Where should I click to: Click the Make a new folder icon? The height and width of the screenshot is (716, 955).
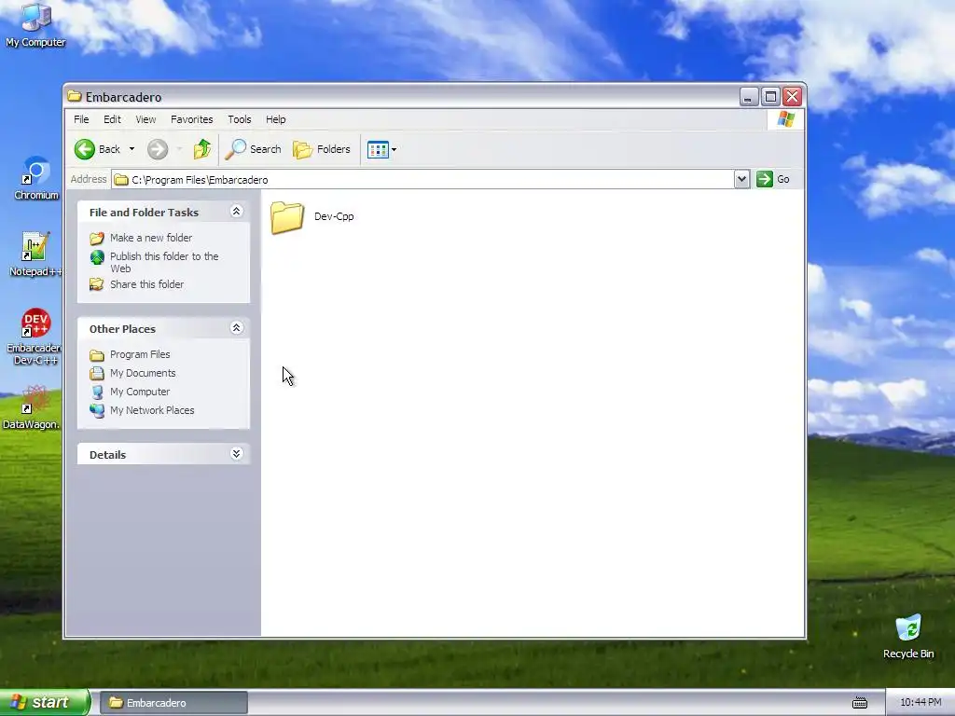click(97, 238)
